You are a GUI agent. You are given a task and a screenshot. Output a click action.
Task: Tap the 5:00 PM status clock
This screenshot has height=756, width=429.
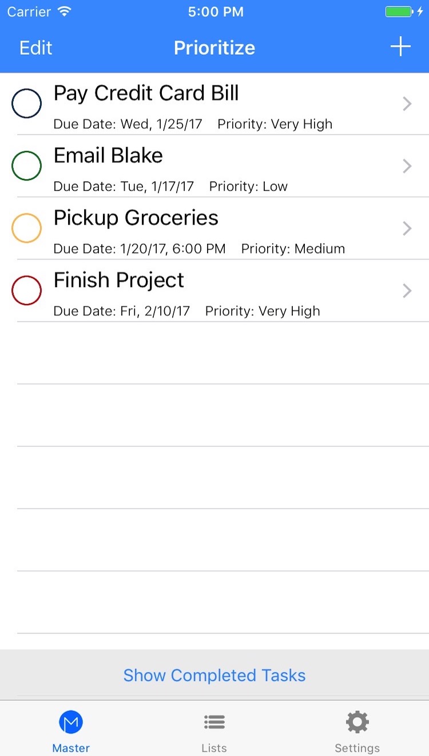[216, 12]
